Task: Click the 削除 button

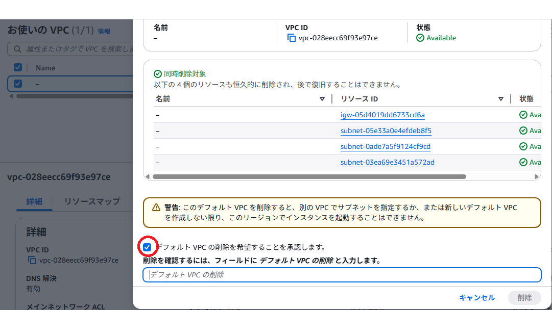Action: pyautogui.click(x=524, y=298)
